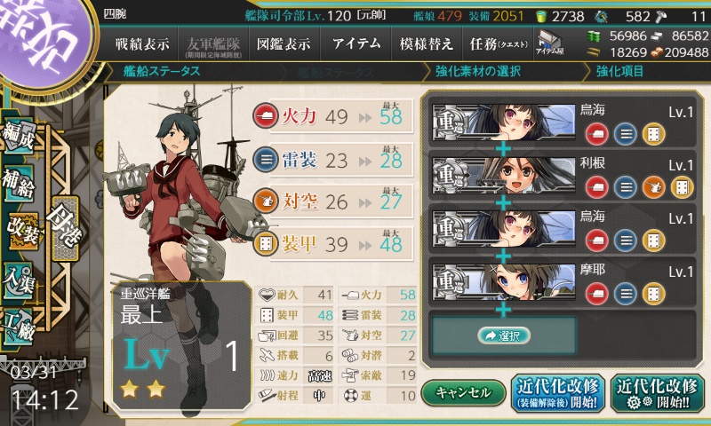Open 図鑑表示 encyclopedia menu
Screen dimensions: 711x426
click(x=284, y=43)
